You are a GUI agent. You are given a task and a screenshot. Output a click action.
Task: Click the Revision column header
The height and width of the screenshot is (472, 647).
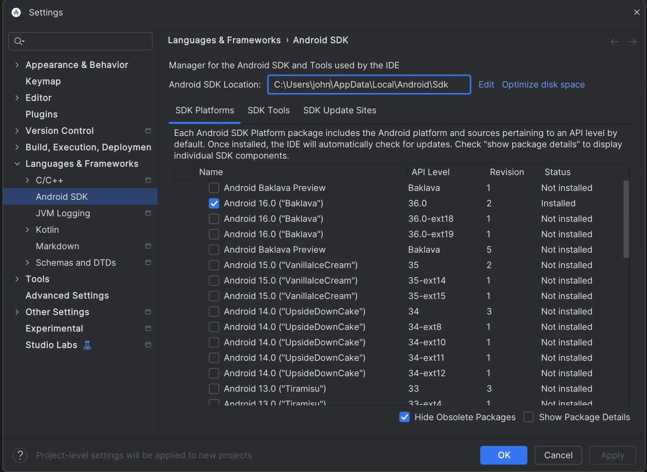512,172
